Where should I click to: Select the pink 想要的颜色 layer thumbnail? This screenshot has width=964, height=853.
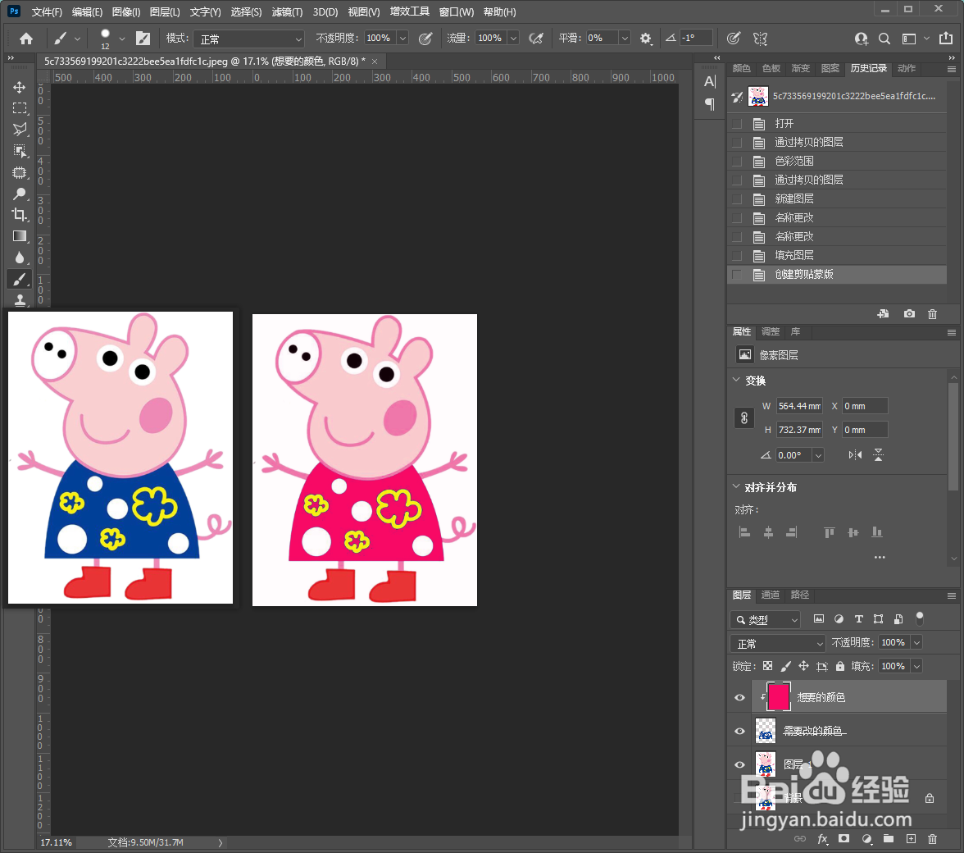click(x=779, y=697)
